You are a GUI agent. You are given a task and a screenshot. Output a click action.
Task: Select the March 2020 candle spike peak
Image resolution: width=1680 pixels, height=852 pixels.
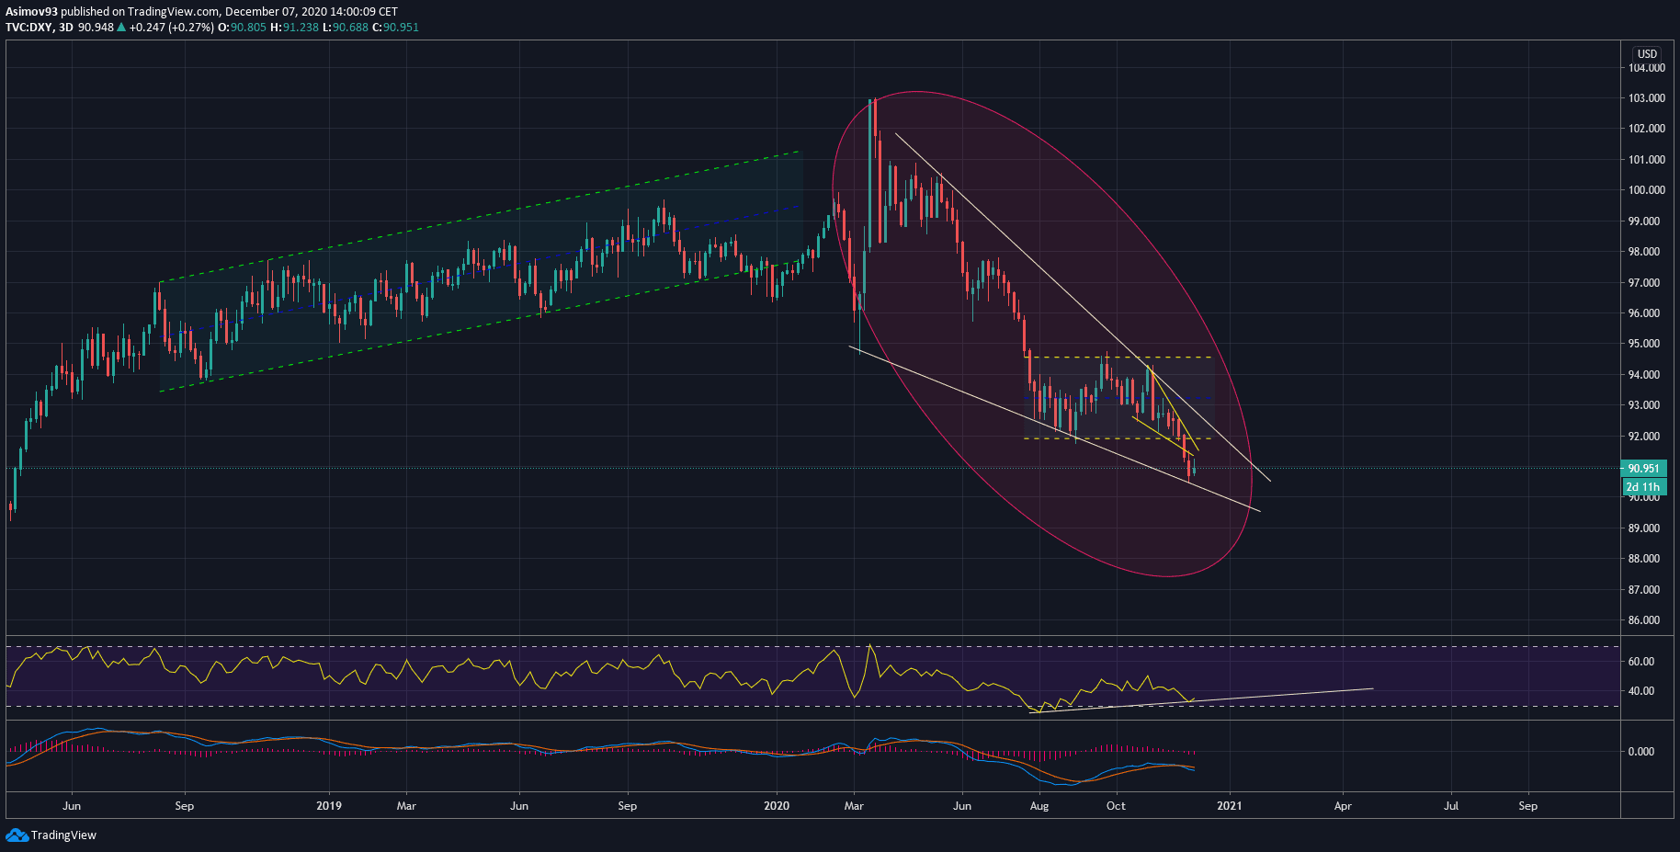874,101
